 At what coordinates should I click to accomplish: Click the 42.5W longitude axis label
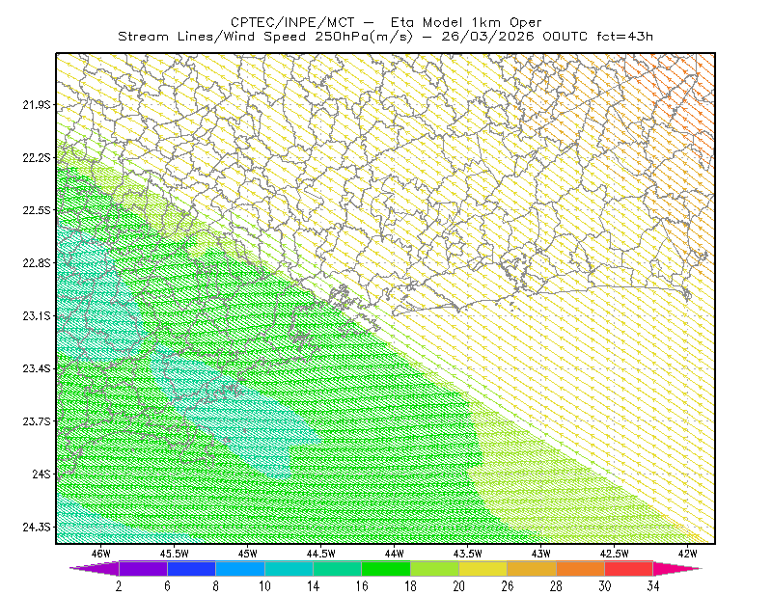(x=614, y=554)
